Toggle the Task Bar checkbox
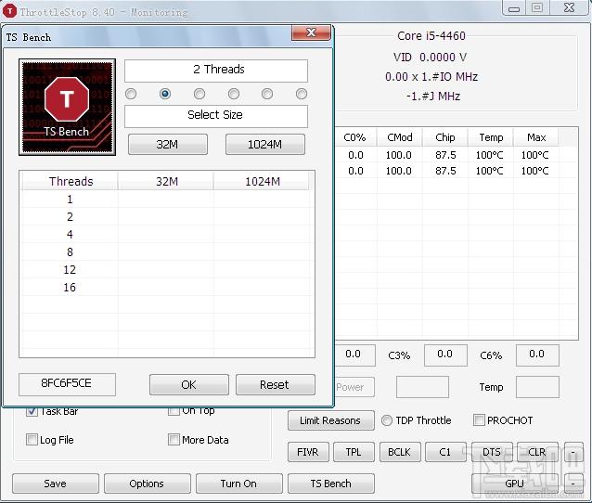592x503 pixels. (32, 411)
